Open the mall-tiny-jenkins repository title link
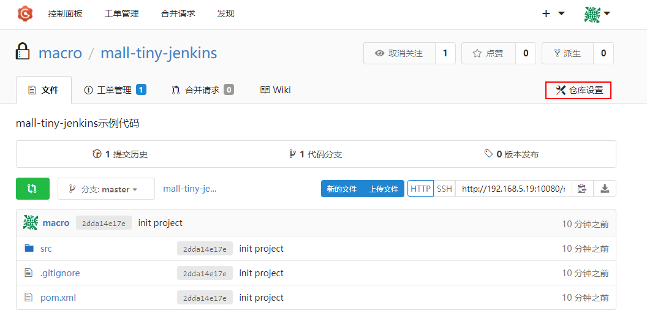647x324 pixels. (x=159, y=53)
